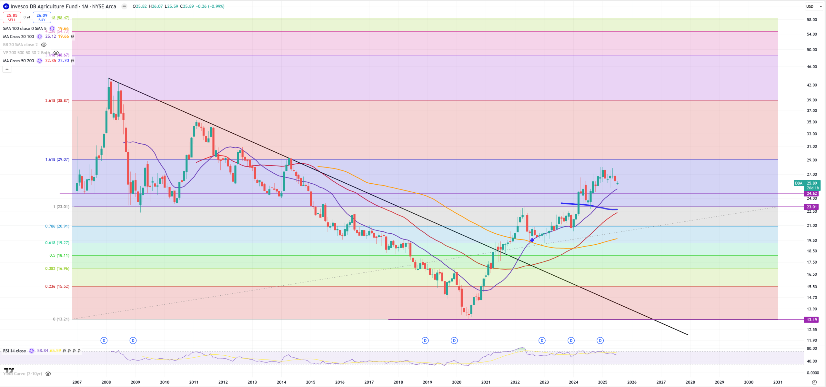The image size is (826, 387).
Task: Click the Invesco DB Agriculture Fund title
Action: (x=44, y=6)
